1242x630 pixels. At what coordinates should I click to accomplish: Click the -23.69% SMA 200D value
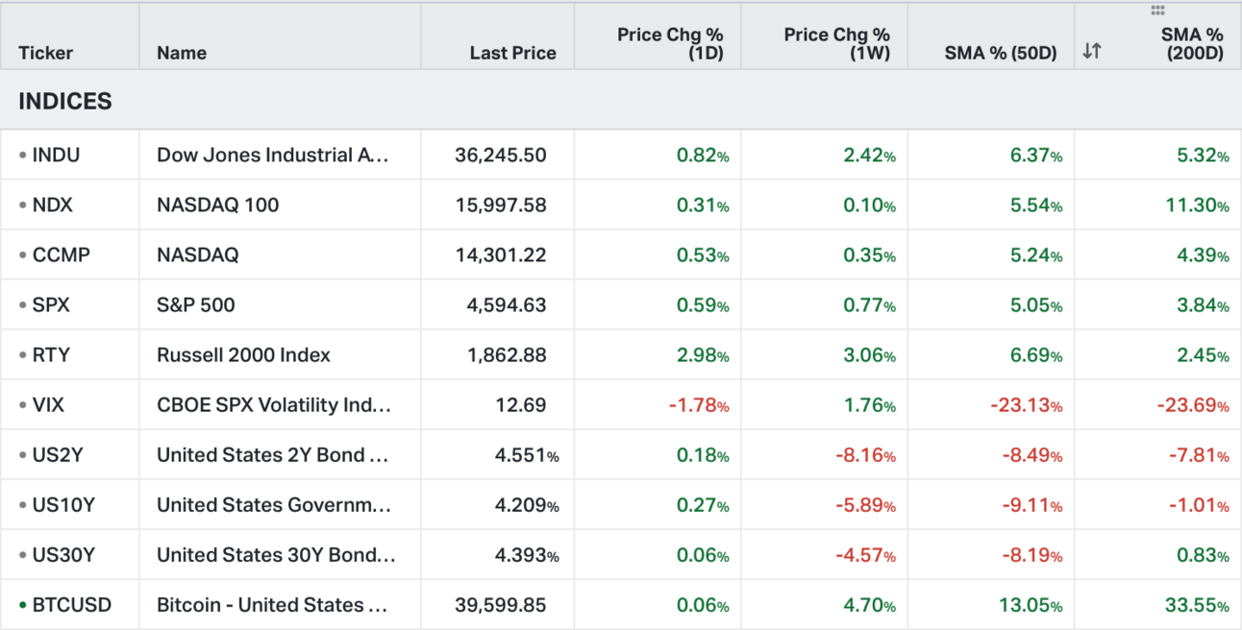coord(1192,404)
